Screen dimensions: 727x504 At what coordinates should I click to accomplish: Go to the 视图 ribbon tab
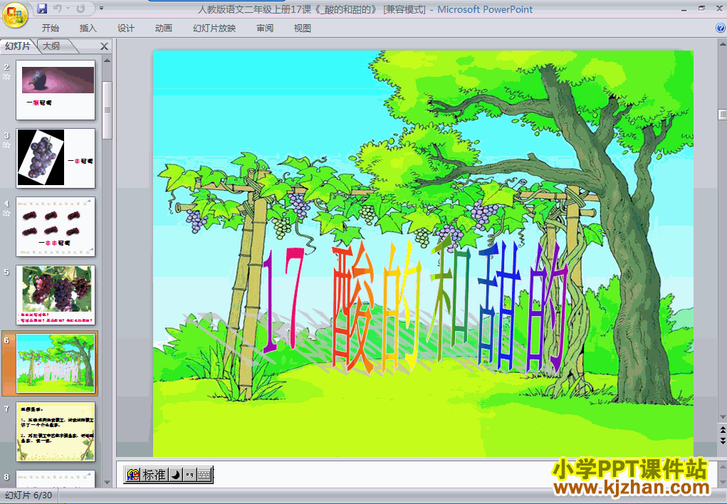coord(303,28)
